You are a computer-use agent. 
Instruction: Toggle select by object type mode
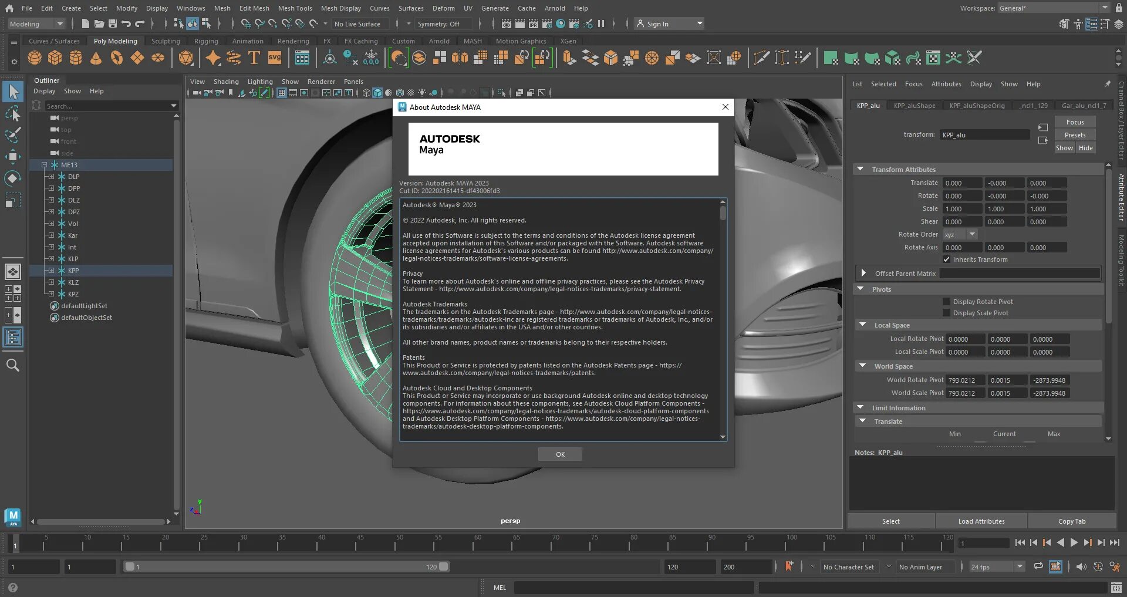193,23
